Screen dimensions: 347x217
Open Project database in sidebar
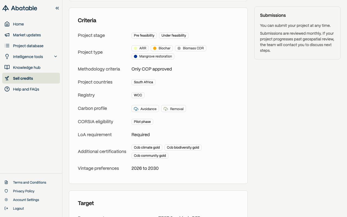coord(28,46)
